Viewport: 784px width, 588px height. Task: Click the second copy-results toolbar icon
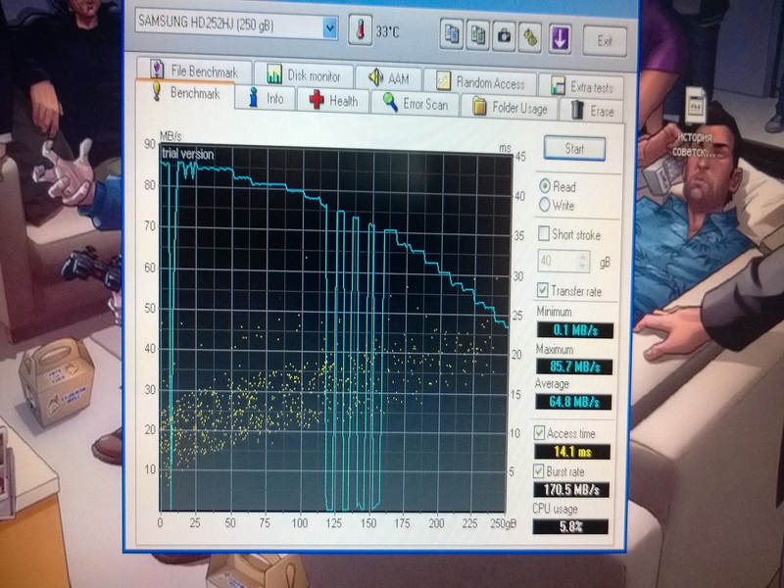pos(477,35)
